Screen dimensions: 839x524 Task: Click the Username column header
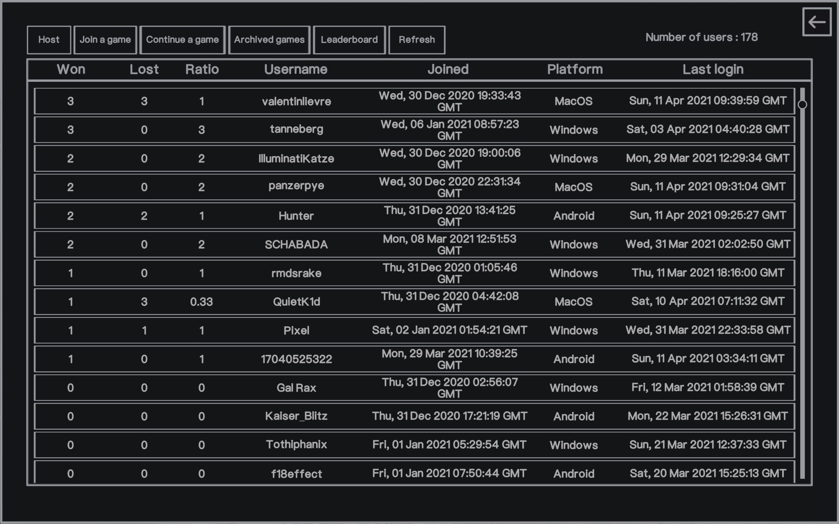(x=296, y=69)
